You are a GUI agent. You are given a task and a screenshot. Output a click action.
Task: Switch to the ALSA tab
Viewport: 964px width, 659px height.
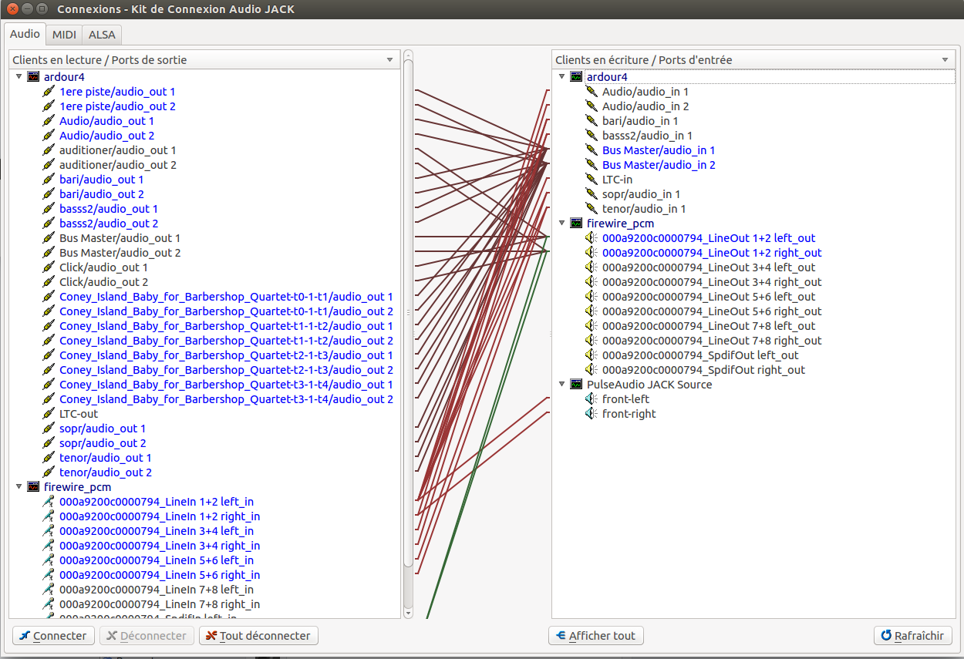click(101, 35)
